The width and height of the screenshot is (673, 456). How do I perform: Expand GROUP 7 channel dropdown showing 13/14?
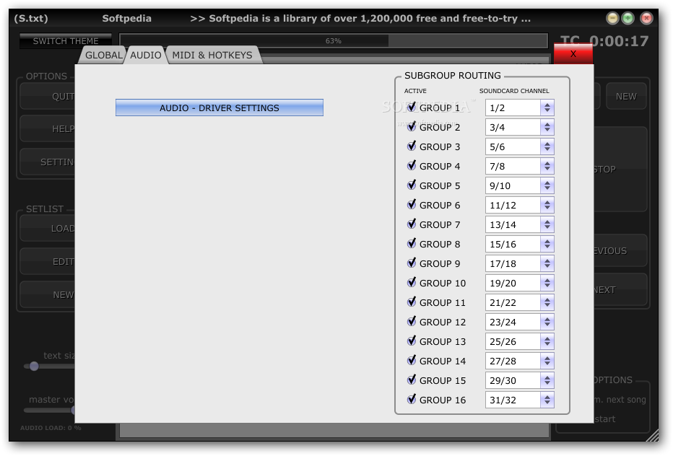[519, 225]
